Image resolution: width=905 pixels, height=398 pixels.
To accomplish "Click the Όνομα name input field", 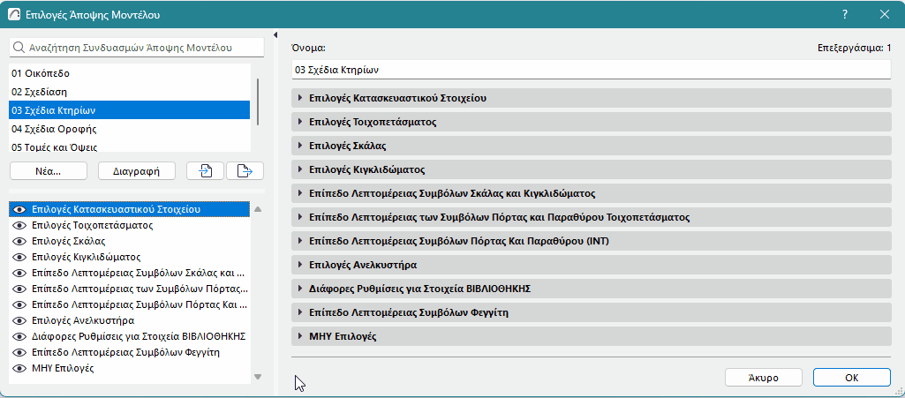I will click(x=592, y=70).
